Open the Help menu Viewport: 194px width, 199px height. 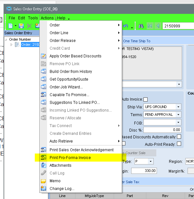[61, 18]
